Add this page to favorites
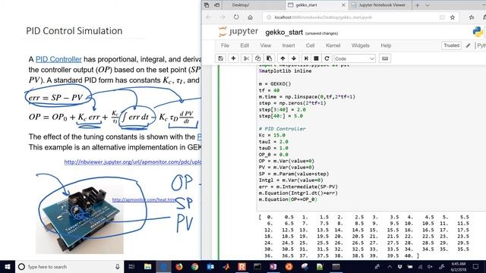Image resolution: width=486 pixels, height=273 pixels. 453,17
